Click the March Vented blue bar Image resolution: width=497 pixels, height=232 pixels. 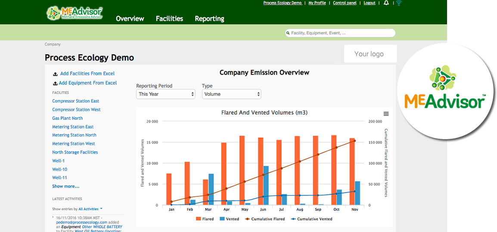211,189
